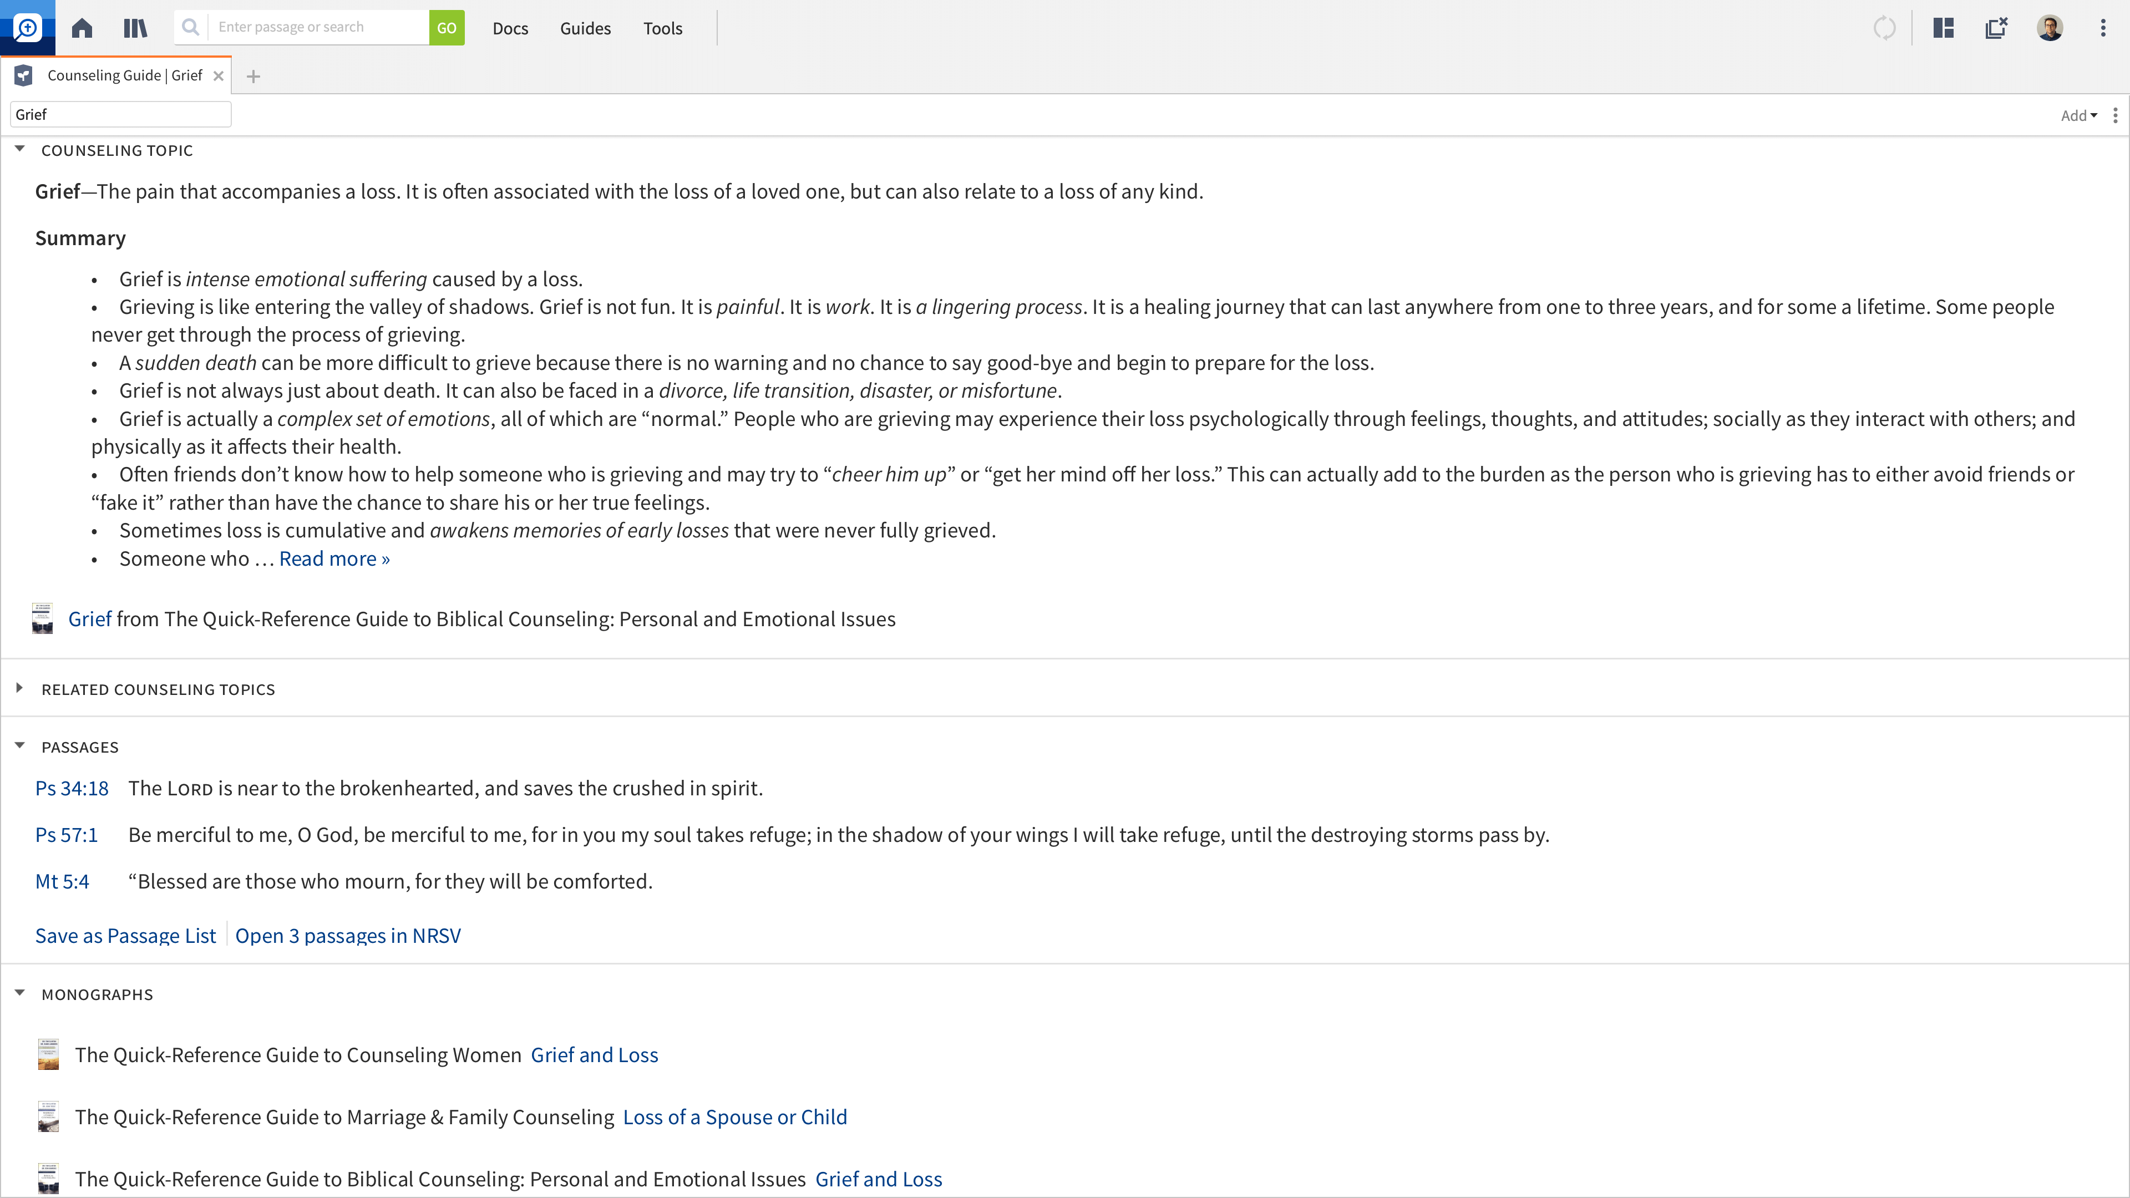Click 'The Lord is near to the brokenhearted' text
This screenshot has width=2130, height=1198.
point(445,789)
